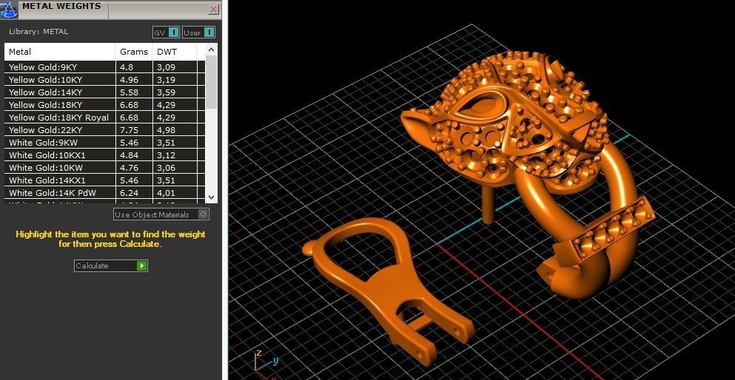Click scroll up arrow in metal list

point(212,49)
